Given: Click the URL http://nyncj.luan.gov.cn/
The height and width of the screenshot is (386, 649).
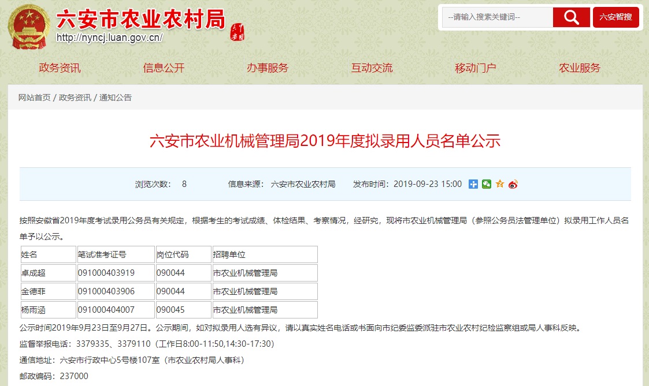Looking at the screenshot, I should click(x=110, y=38).
